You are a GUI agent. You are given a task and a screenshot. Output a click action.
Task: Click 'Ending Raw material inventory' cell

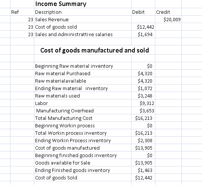tap(83, 88)
